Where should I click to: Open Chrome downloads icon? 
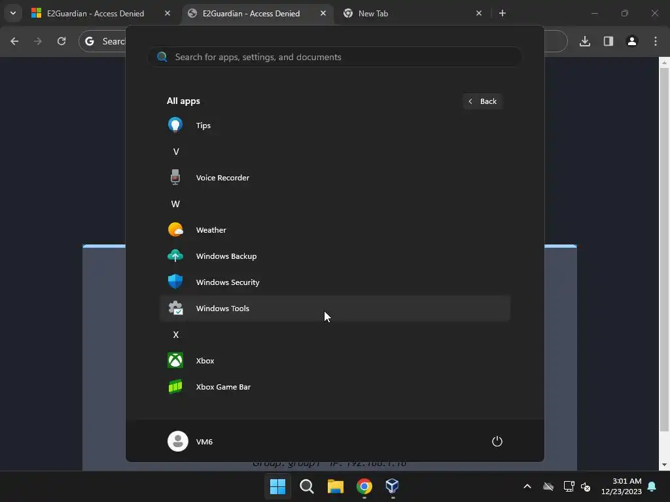(x=585, y=41)
